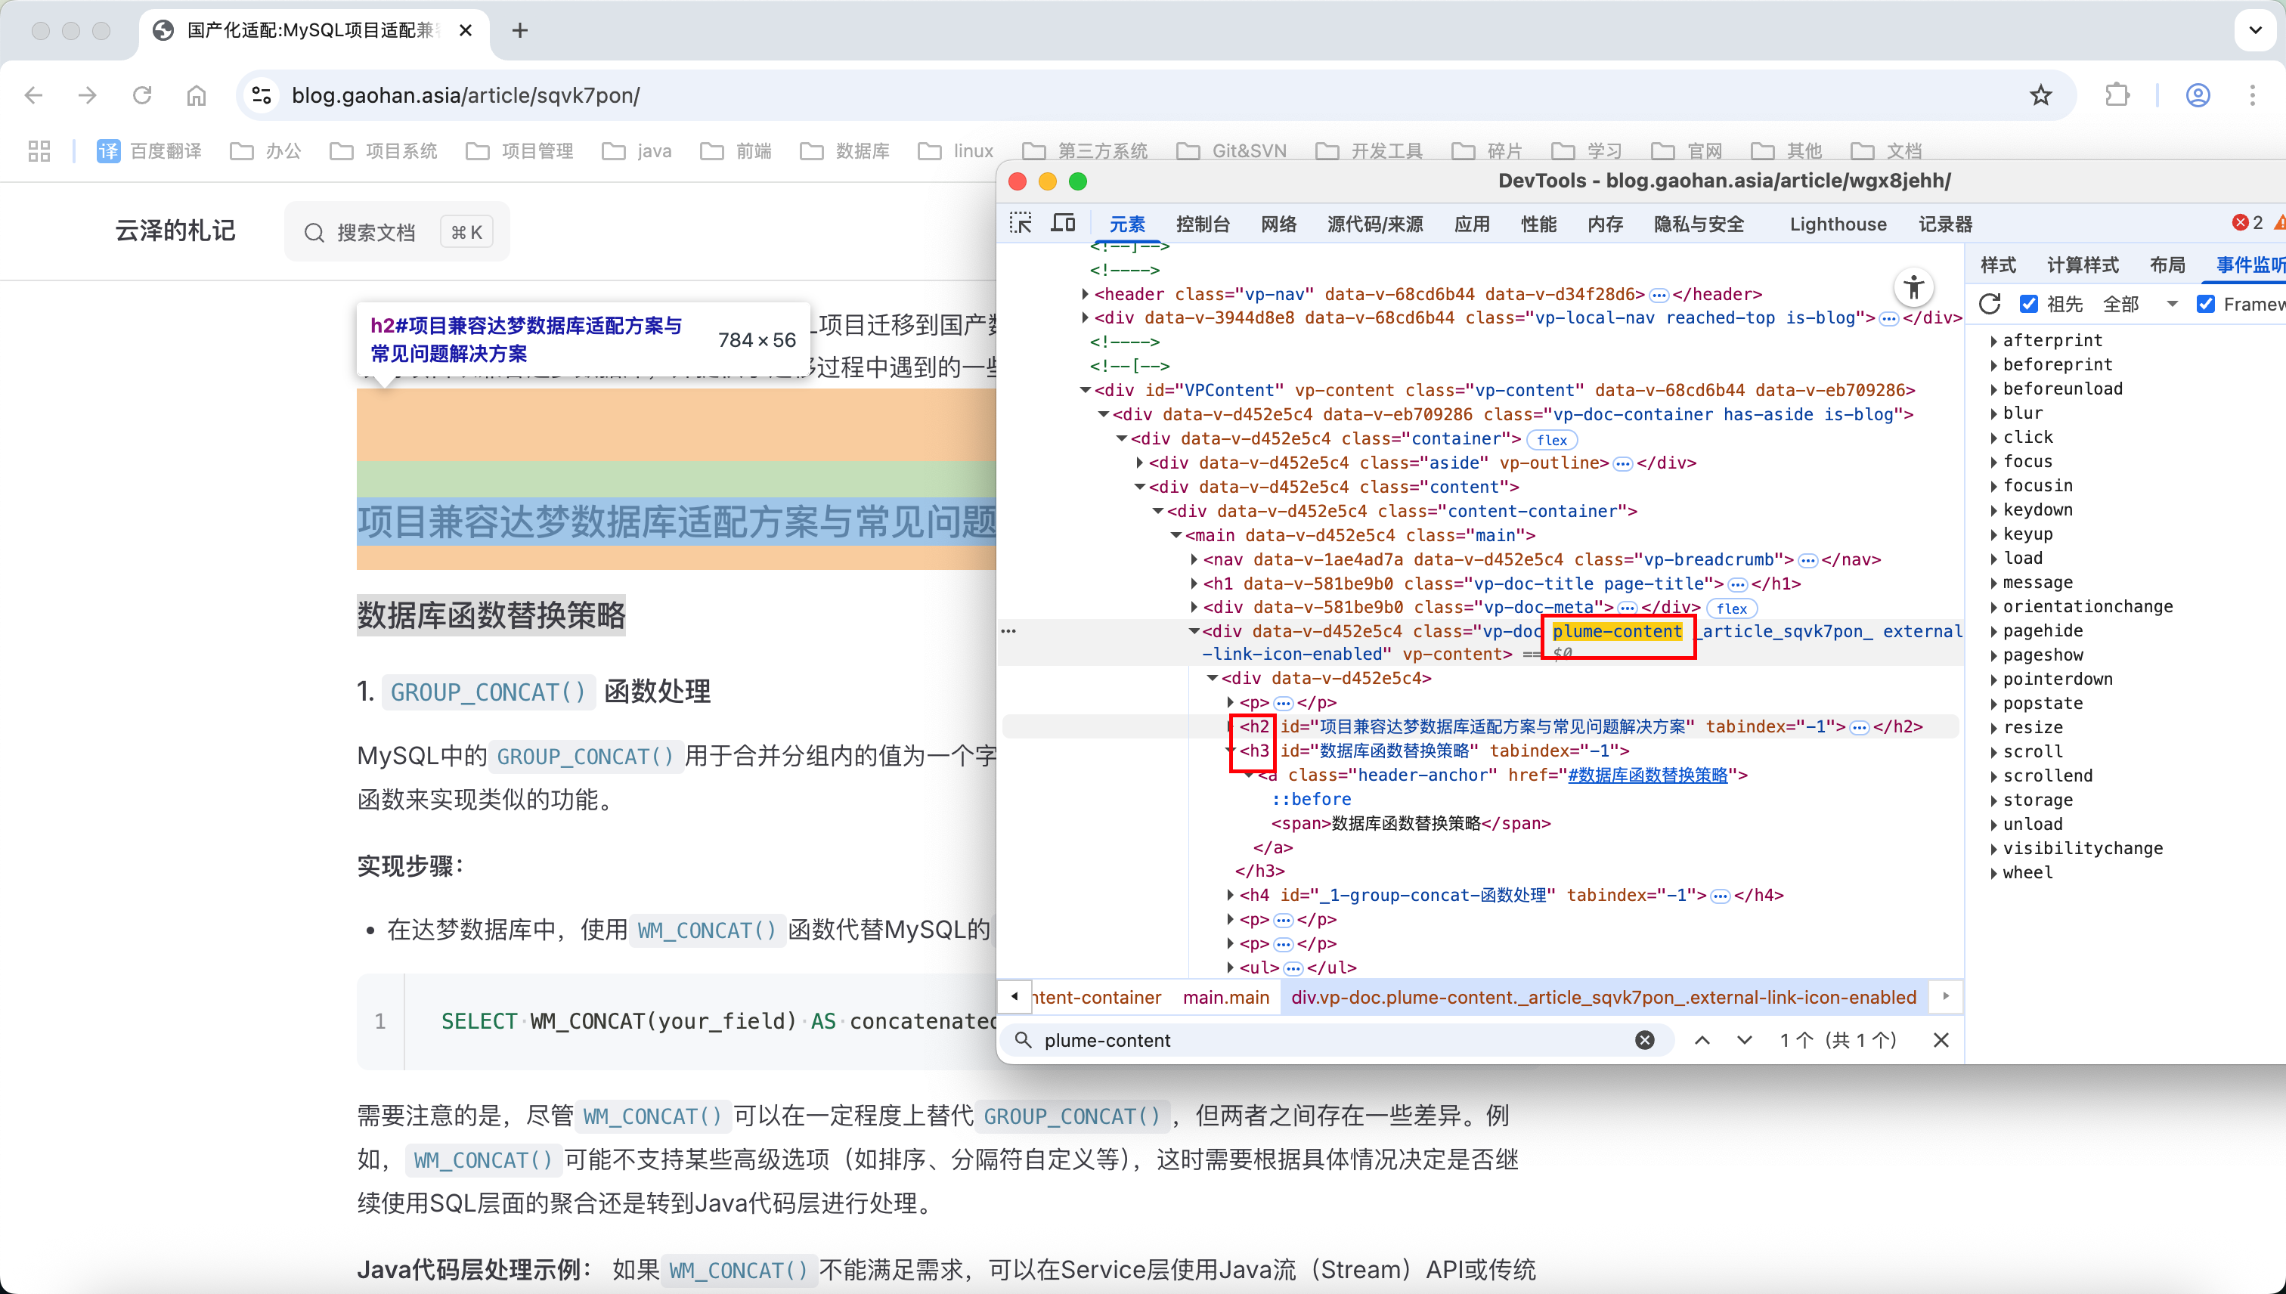The image size is (2286, 1294).
Task: Open the 全部 listener filter dropdown
Action: pos(2140,304)
